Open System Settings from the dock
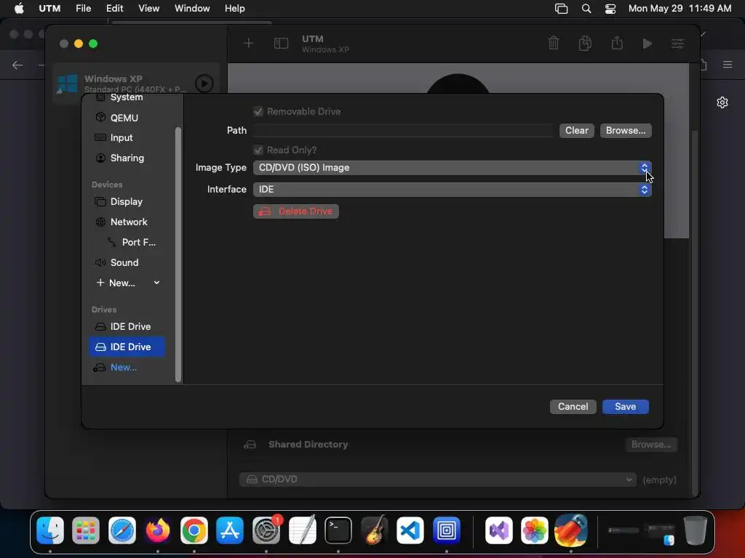745x558 pixels. (x=266, y=530)
